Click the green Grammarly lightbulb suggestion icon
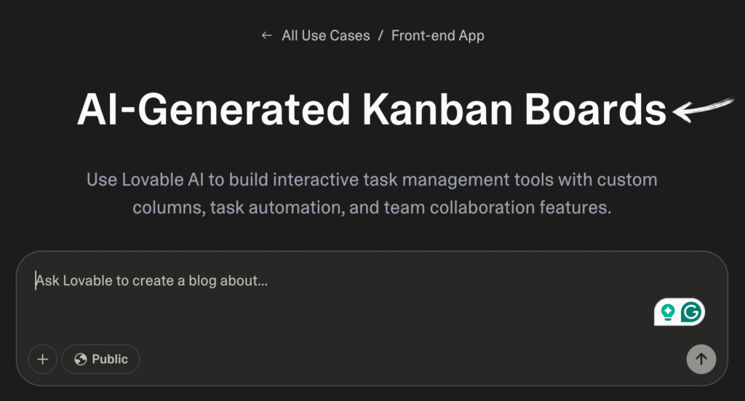The height and width of the screenshot is (401, 745). pyautogui.click(x=668, y=312)
